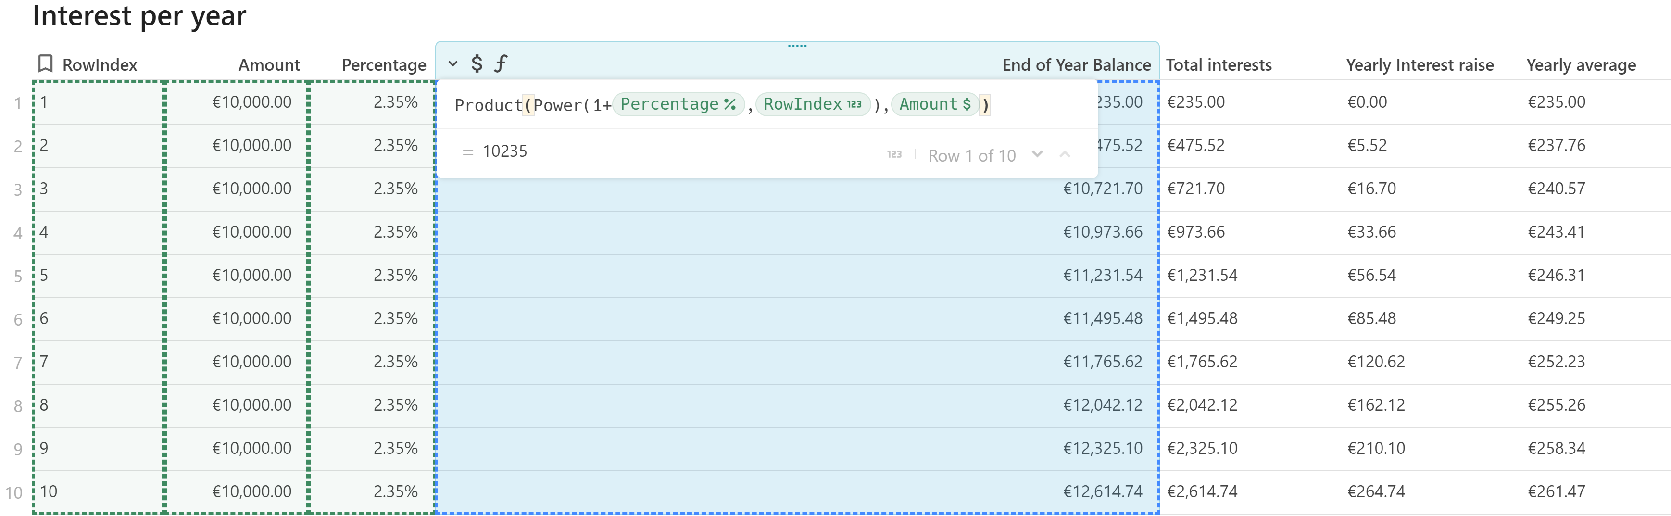
Task: Click the column drag handle dots
Action: (x=797, y=46)
